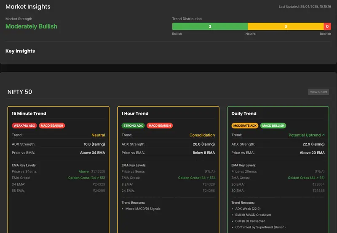This screenshot has width=337, height=233.
Task: Click the 55 EMA value ₹24295
Action: (99, 191)
